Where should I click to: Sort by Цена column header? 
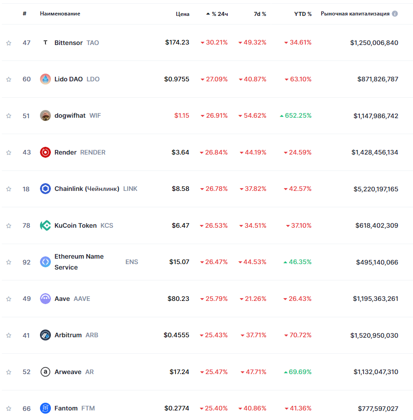point(183,14)
